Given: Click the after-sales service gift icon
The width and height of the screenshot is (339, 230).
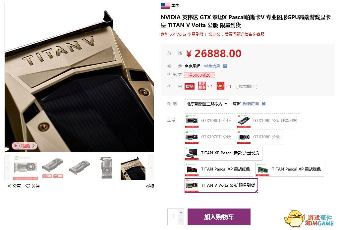Looking at the screenshot, I should click(x=202, y=86).
